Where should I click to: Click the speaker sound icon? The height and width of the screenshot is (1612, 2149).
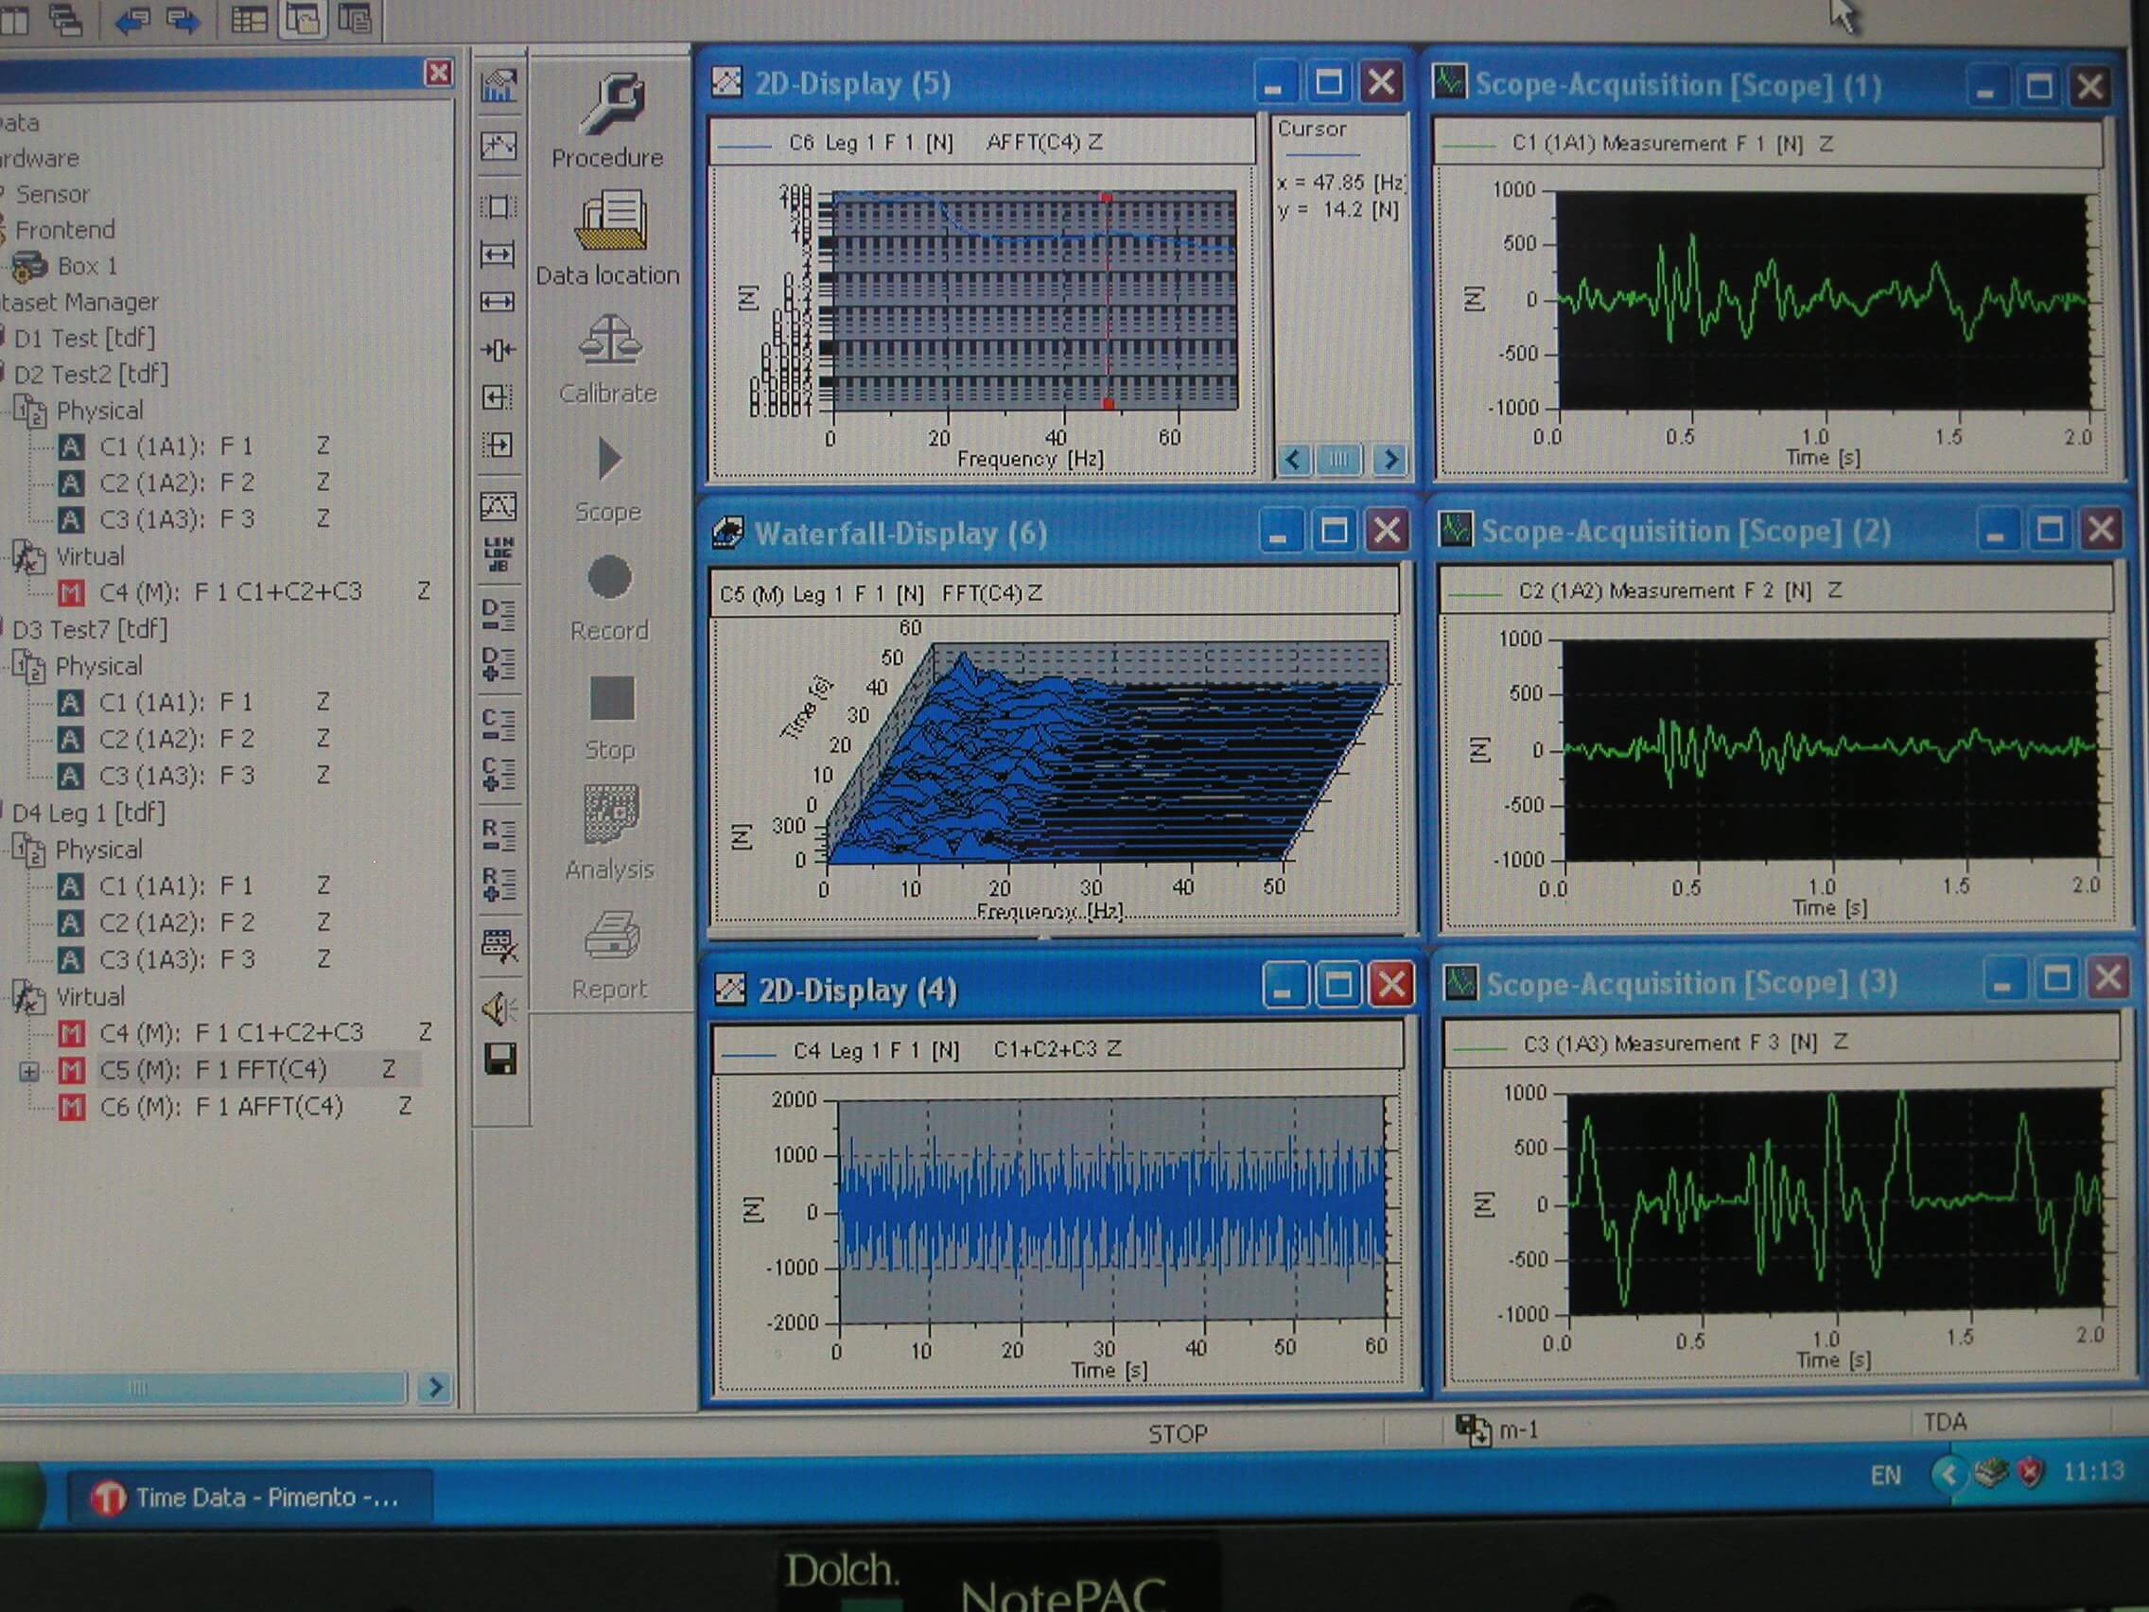tap(499, 1008)
